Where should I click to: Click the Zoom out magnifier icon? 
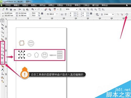click(x=84, y=9)
